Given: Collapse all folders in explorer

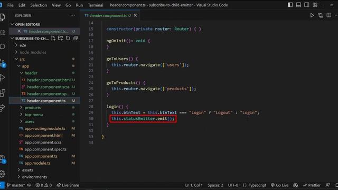Looking at the screenshot, I should [x=76, y=39].
